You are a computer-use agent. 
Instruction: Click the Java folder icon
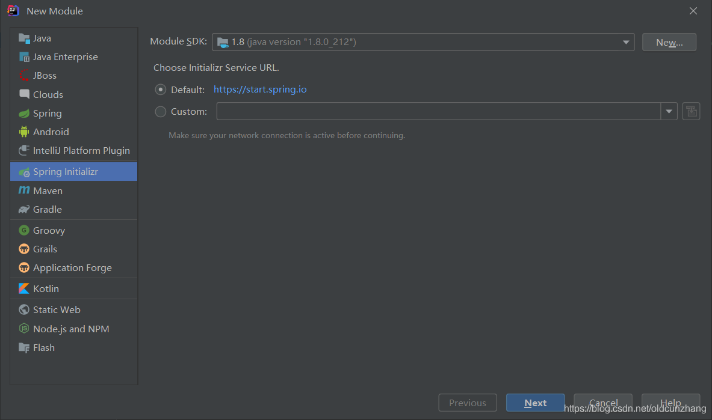[x=24, y=38]
